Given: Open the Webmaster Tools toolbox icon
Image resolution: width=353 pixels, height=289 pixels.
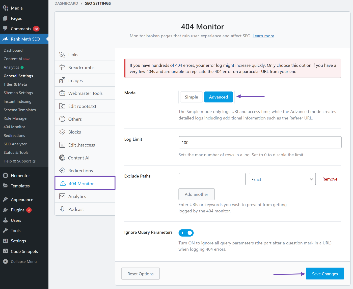Looking at the screenshot, I should 62,93.
